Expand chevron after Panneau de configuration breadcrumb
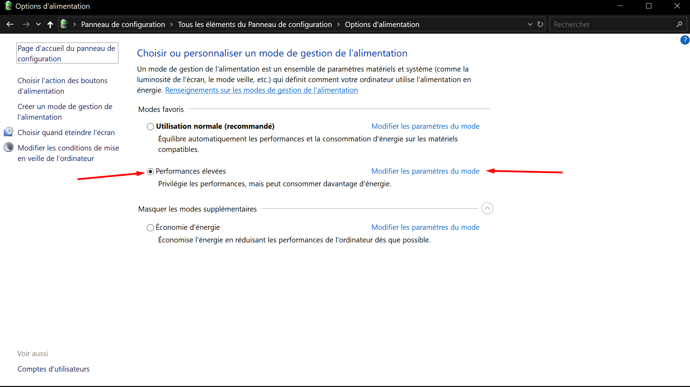Image resolution: width=690 pixels, height=387 pixels. (x=172, y=24)
